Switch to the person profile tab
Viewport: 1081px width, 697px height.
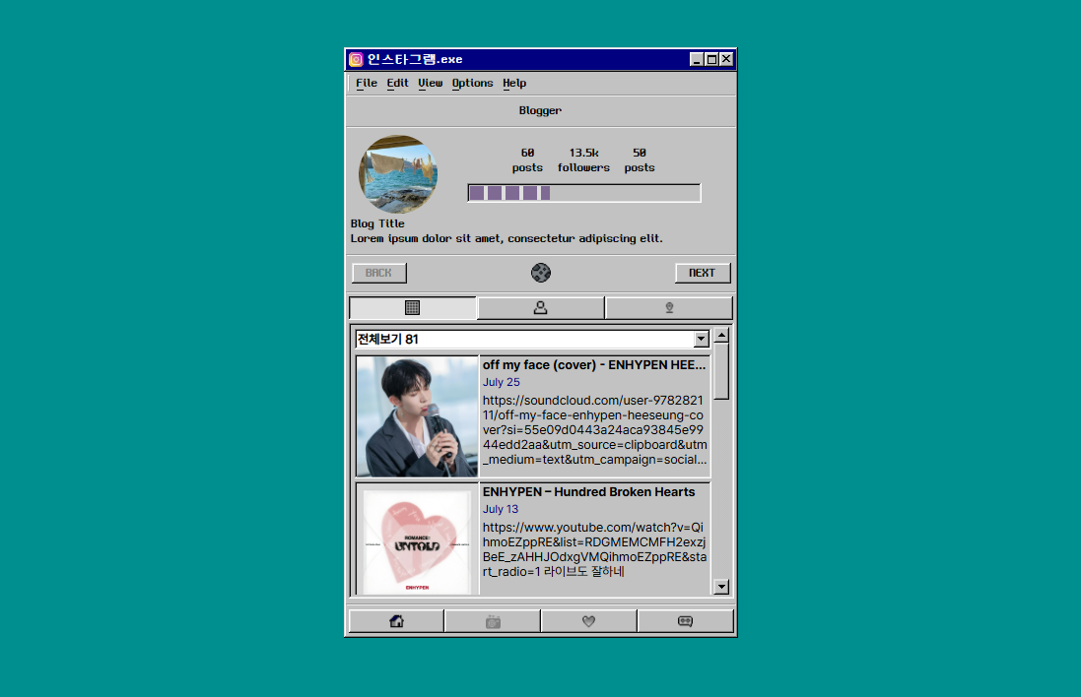tap(540, 308)
